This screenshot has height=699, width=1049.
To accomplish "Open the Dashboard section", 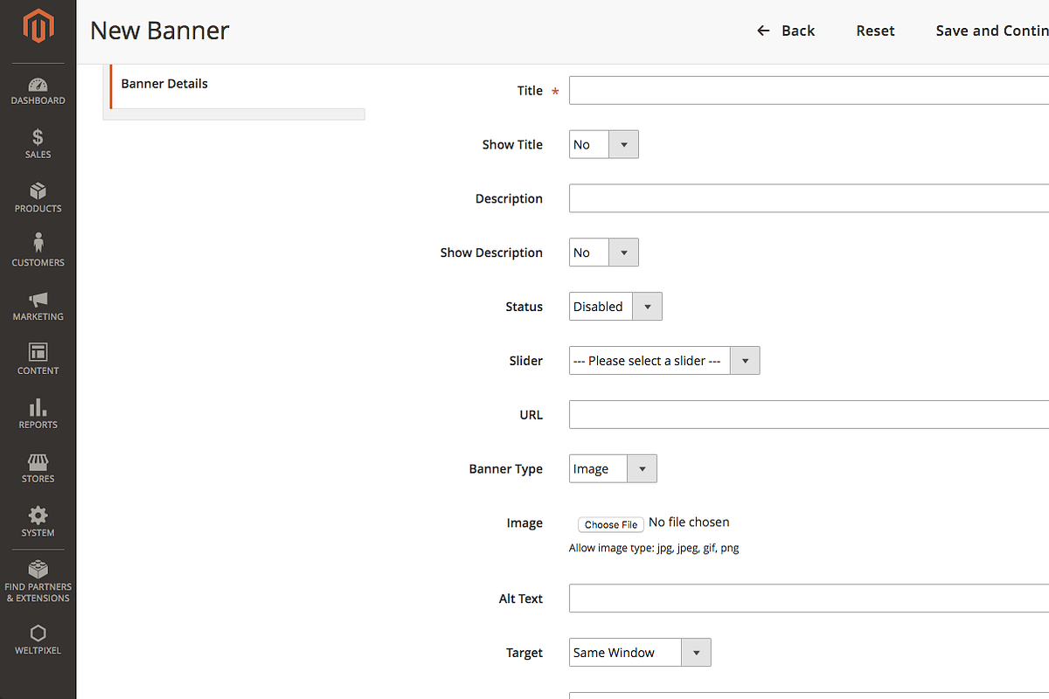I will pyautogui.click(x=38, y=91).
